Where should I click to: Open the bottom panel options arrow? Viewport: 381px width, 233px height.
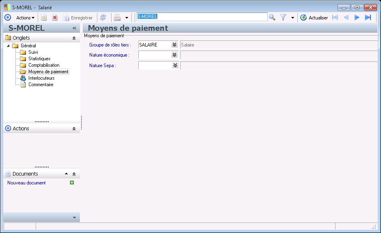point(74,218)
